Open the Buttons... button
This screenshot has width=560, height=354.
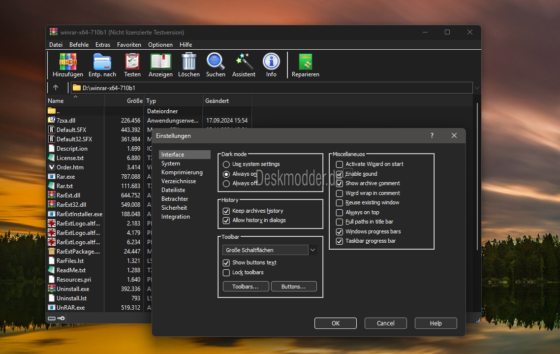click(294, 287)
